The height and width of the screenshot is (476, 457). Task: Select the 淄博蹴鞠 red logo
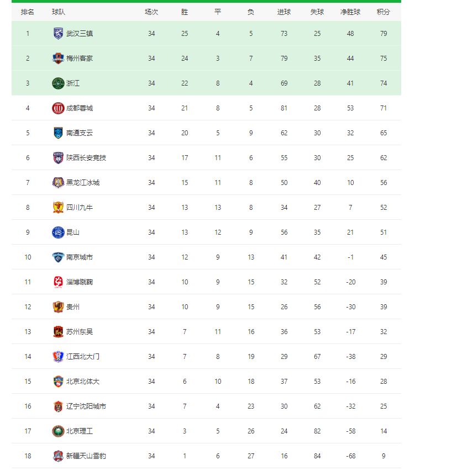[x=58, y=282]
